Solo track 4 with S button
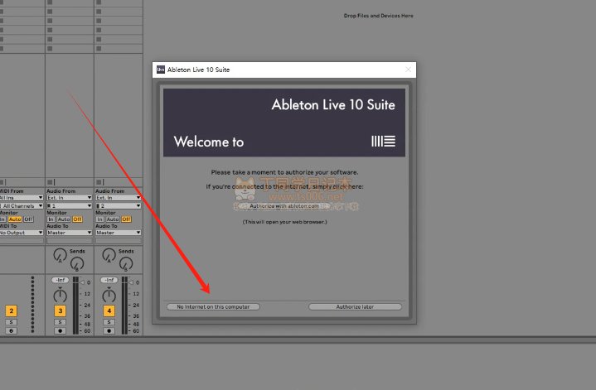This screenshot has width=596, height=390. pos(109,322)
